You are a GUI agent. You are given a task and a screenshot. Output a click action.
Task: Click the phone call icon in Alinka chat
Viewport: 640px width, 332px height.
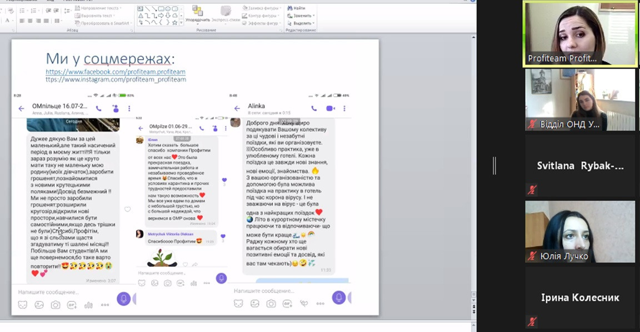314,108
